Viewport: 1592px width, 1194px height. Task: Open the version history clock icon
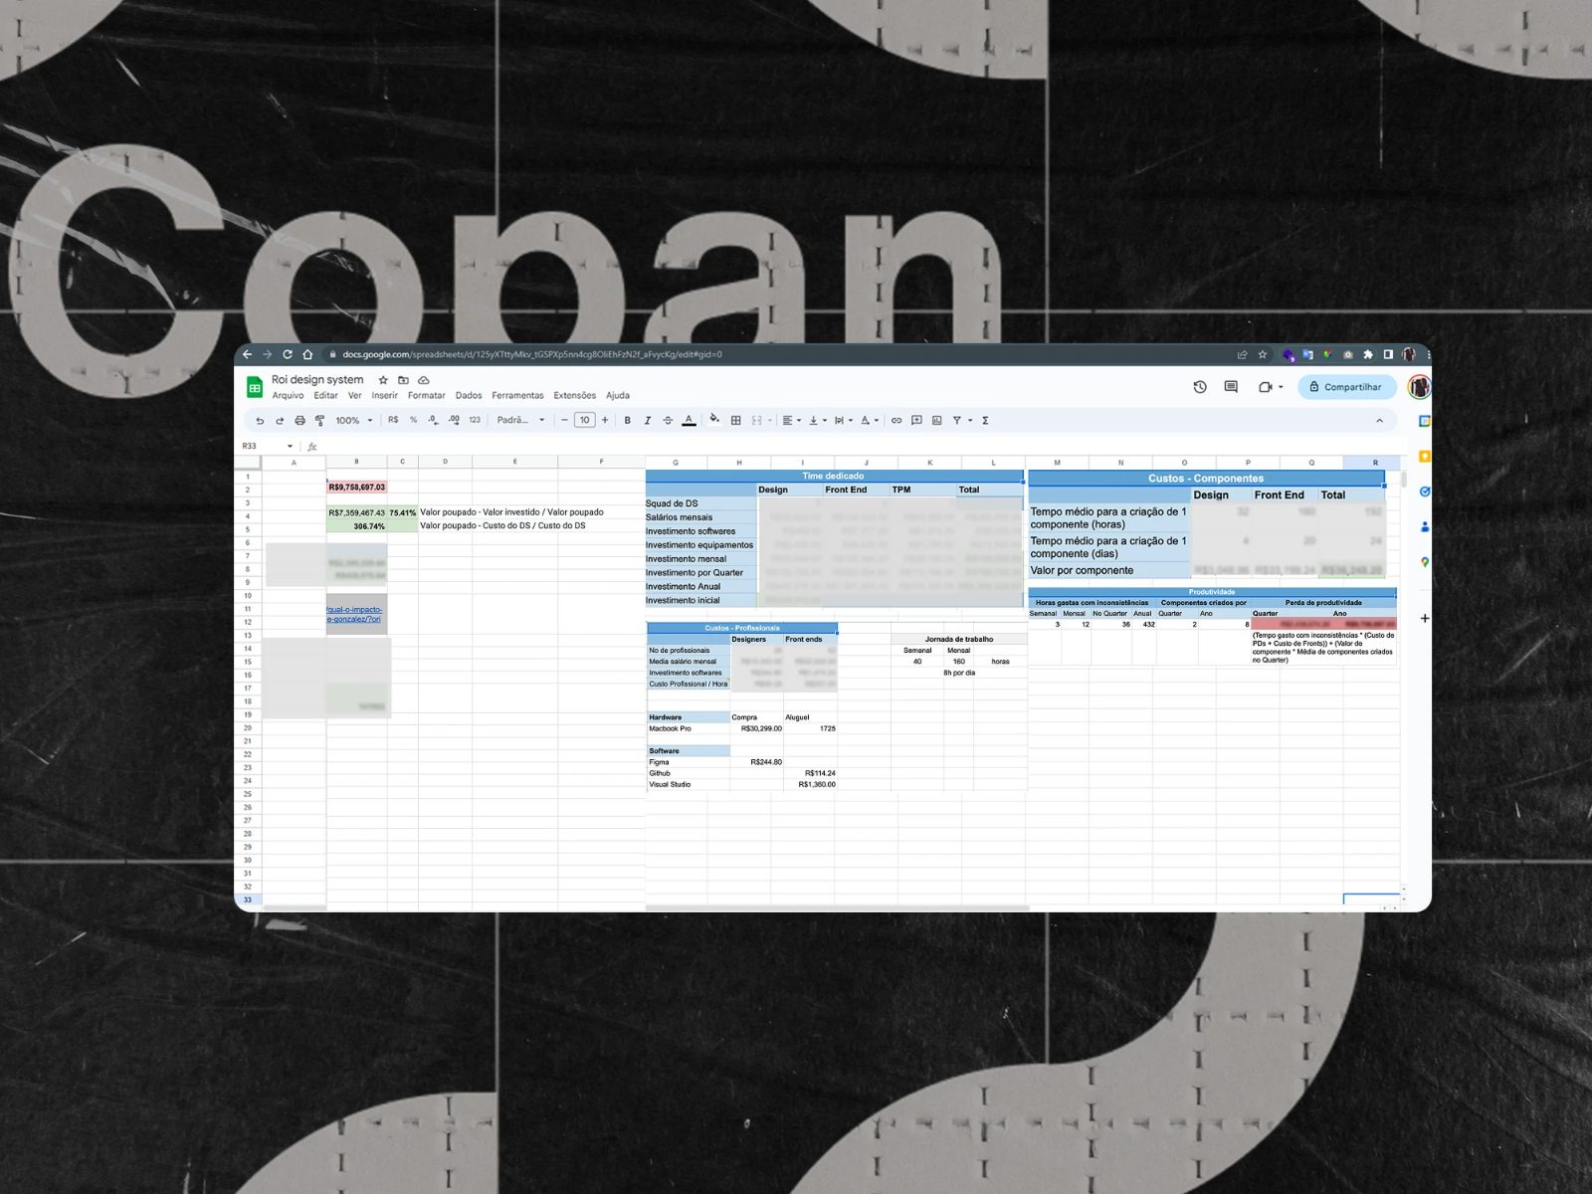click(1200, 387)
